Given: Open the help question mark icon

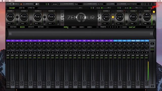Looking at the screenshot, I should (x=147, y=4).
